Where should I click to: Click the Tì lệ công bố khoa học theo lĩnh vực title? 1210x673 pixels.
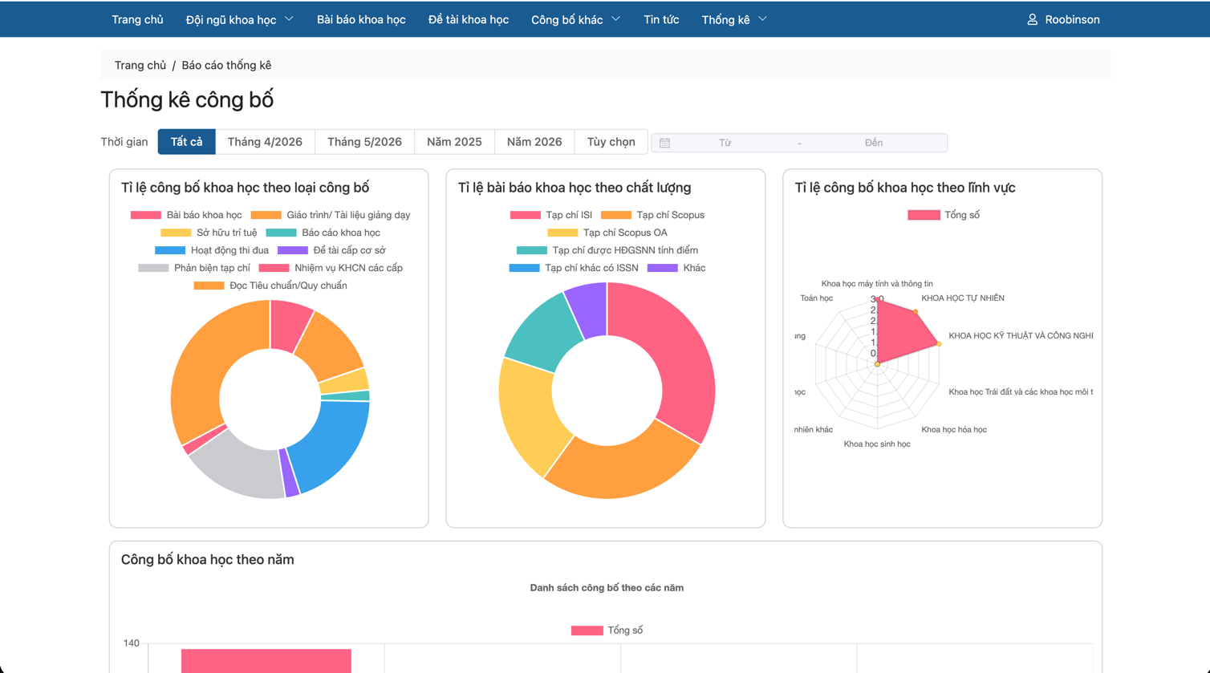click(905, 188)
